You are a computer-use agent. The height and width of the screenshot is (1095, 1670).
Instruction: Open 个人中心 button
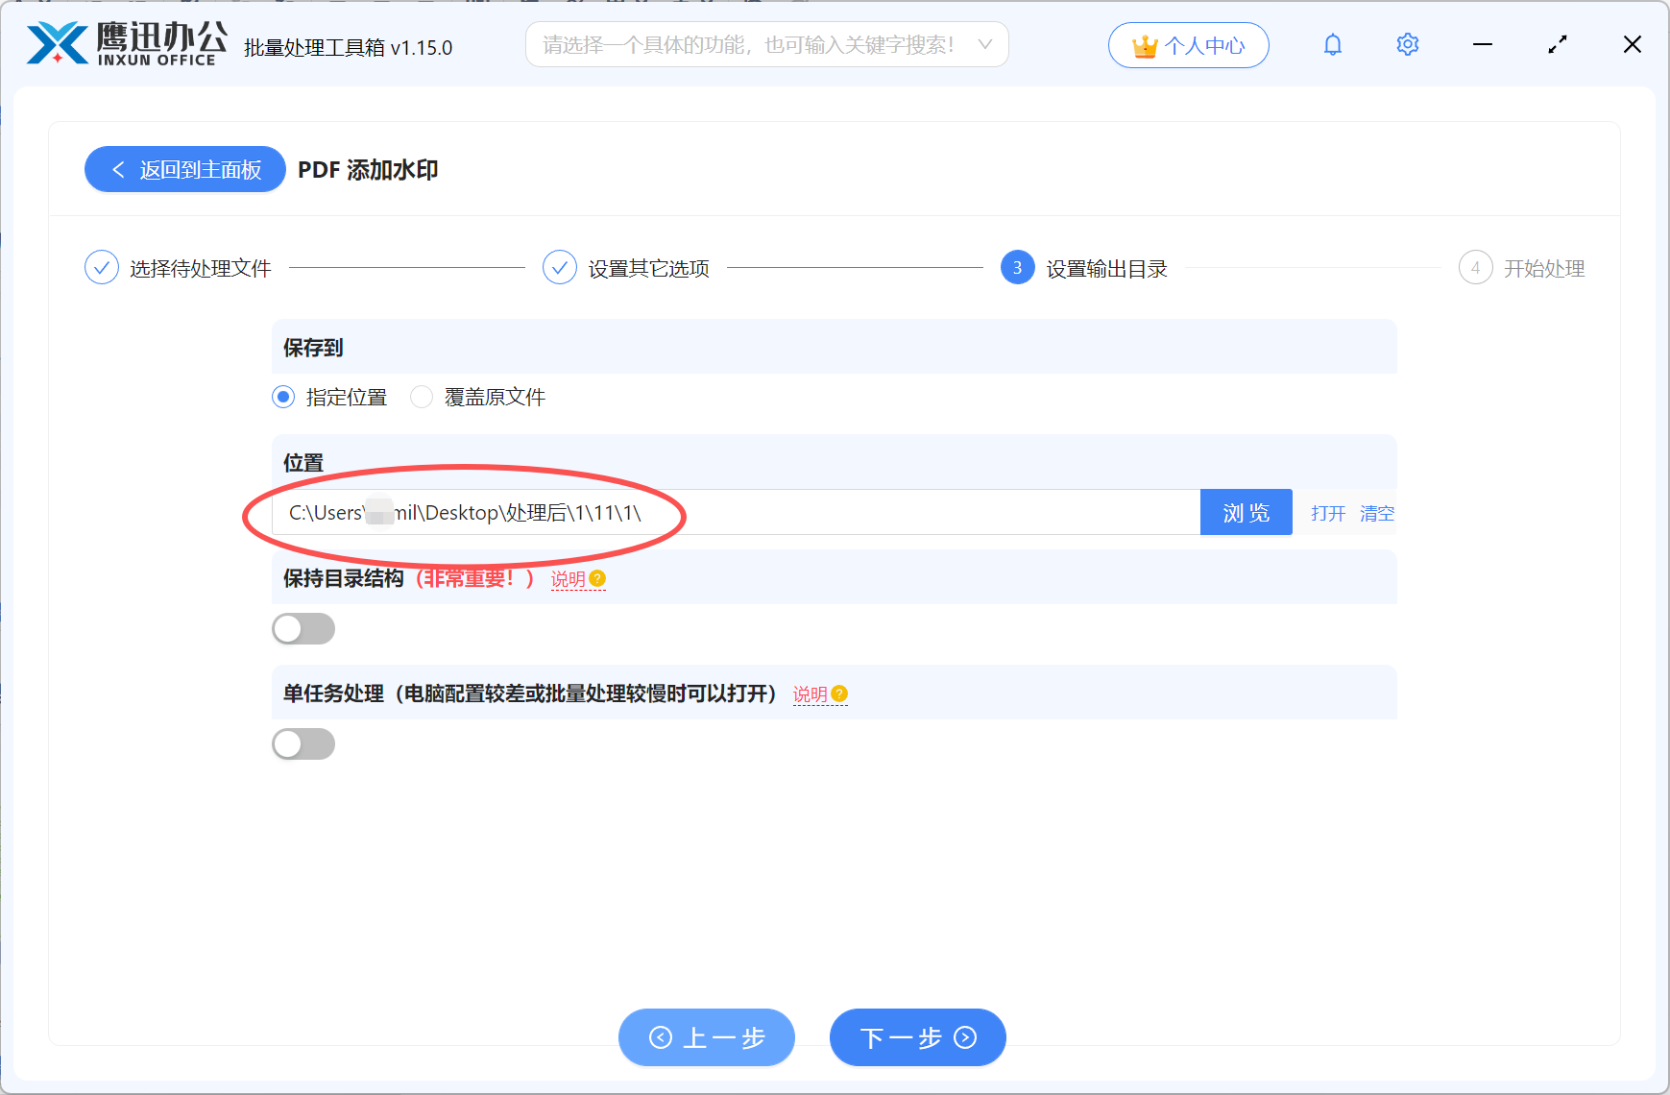[1189, 45]
